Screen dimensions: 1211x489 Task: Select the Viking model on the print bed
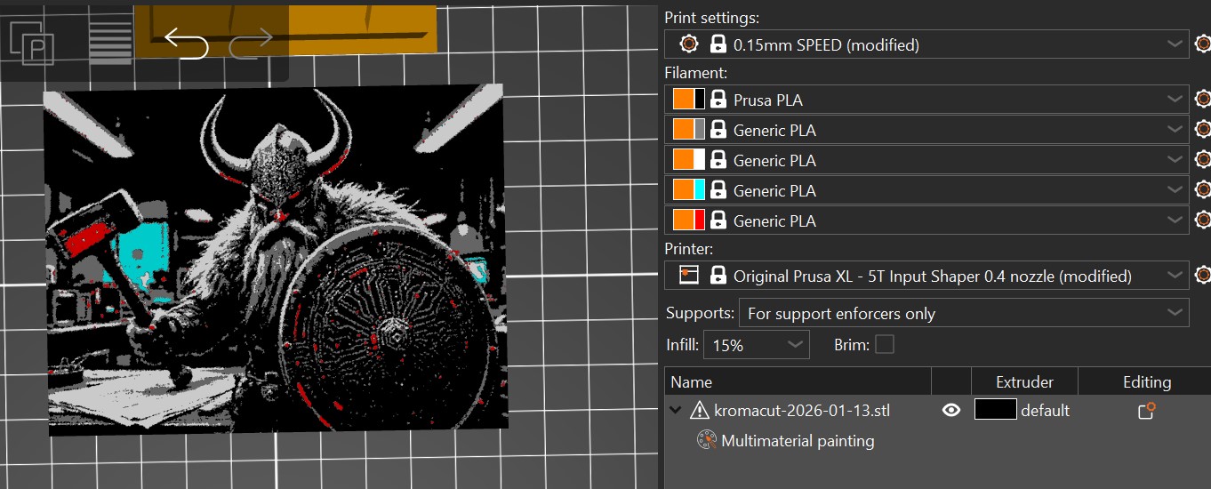pos(276,260)
